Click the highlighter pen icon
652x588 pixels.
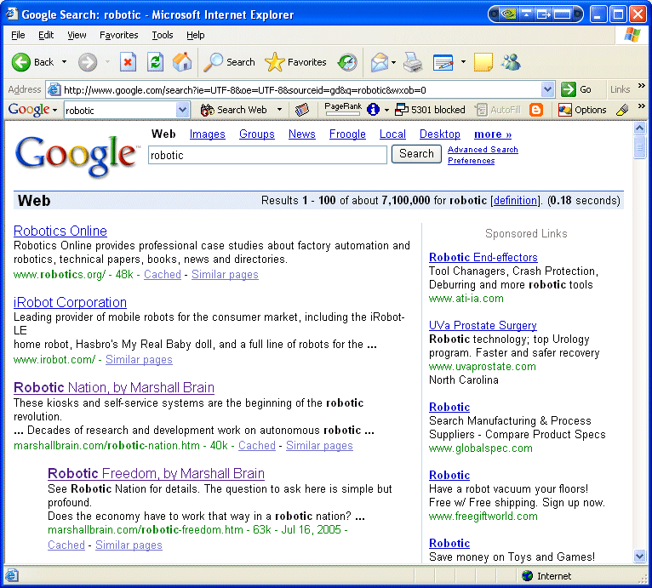tap(622, 110)
